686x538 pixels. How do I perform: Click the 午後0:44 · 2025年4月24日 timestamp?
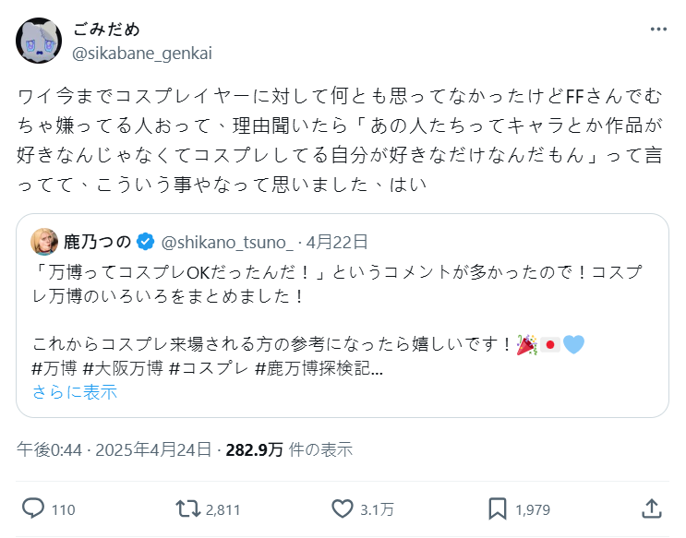pos(115,450)
